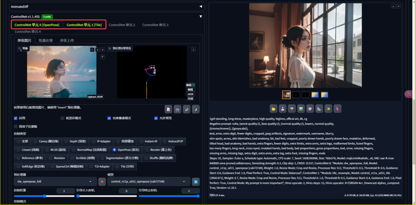The width and height of the screenshot is (416, 205).
Task: Switch to the 批量处理 batch tab
Action: (45, 40)
